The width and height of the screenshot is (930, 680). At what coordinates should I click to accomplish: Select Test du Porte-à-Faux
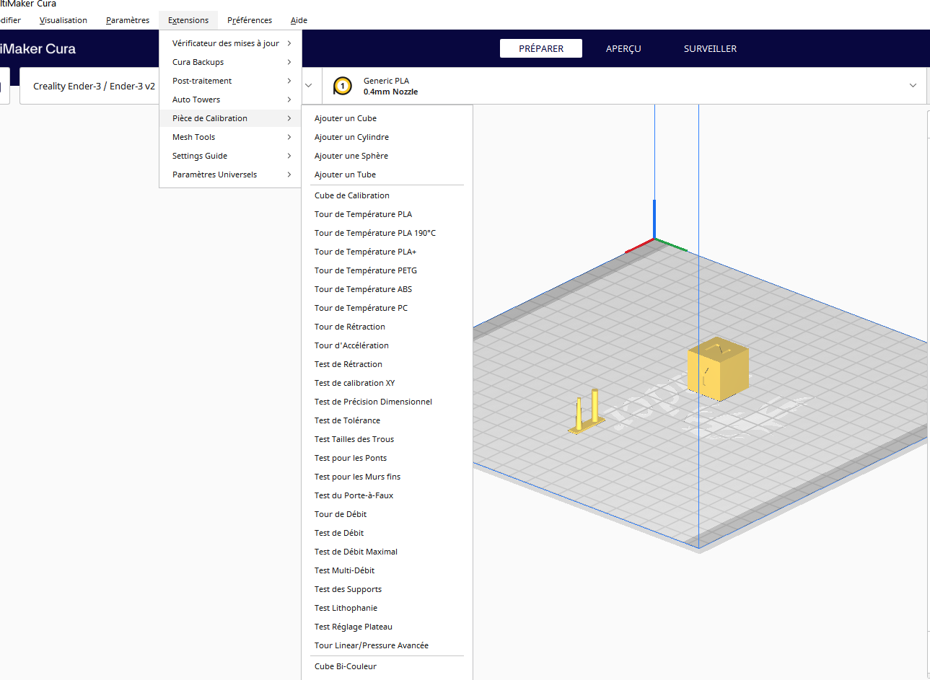coord(387,495)
